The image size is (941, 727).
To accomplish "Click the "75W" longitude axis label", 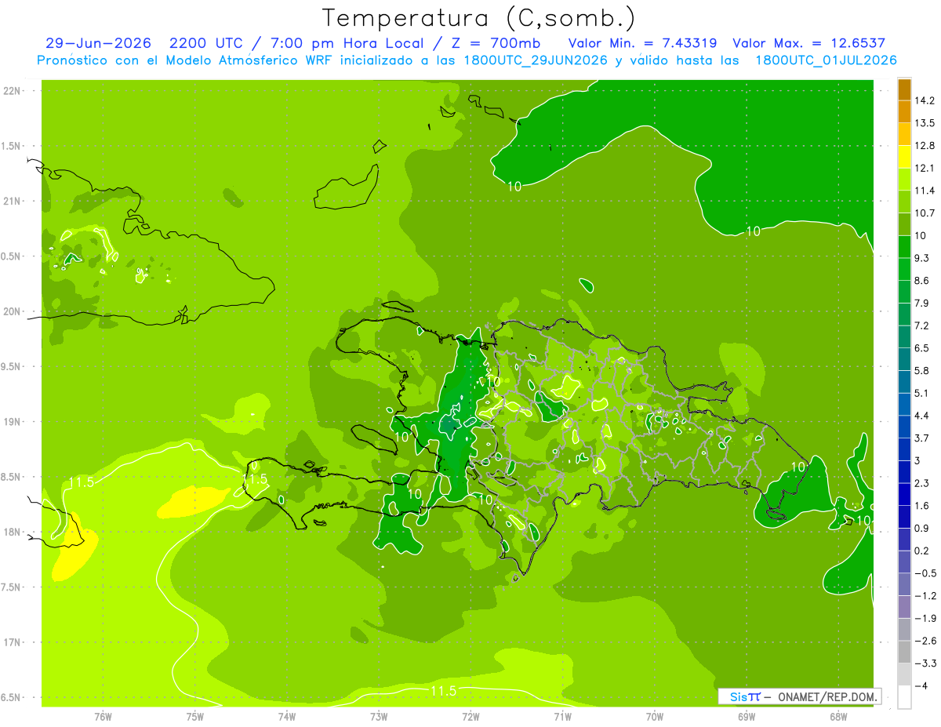I will click(x=194, y=717).
